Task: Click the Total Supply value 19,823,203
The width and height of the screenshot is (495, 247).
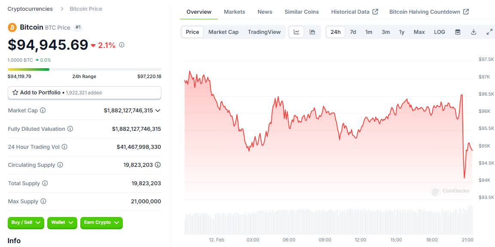Action: pyautogui.click(x=146, y=183)
